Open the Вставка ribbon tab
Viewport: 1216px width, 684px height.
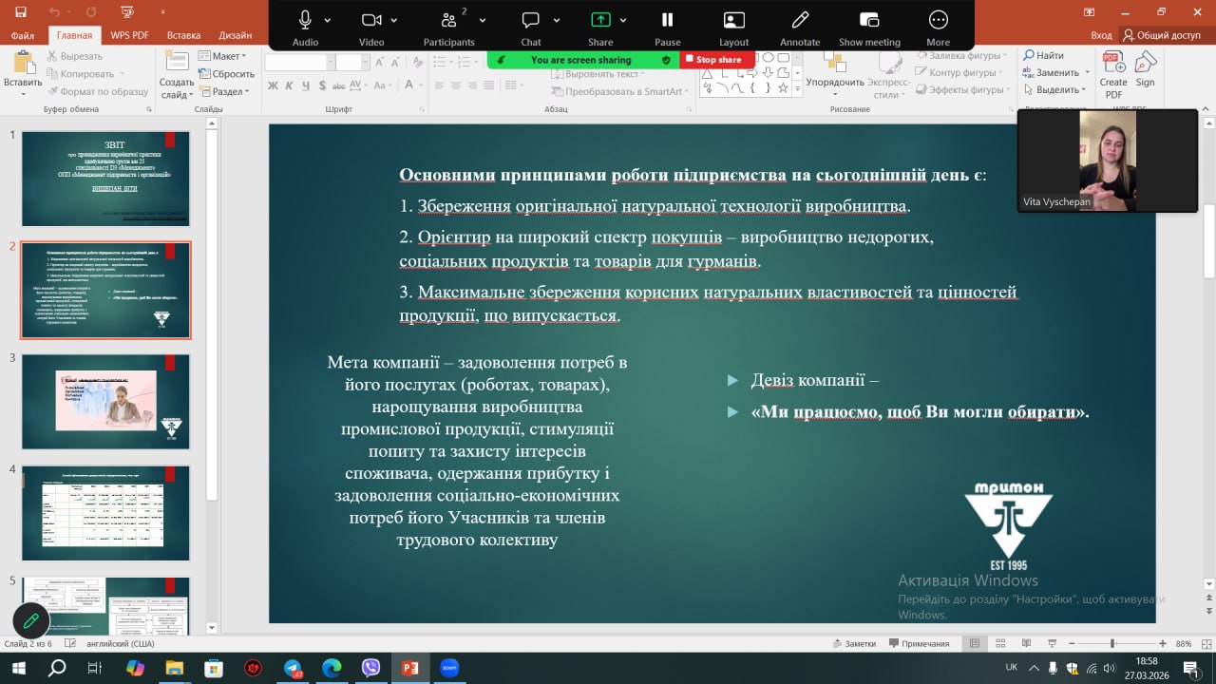point(183,35)
